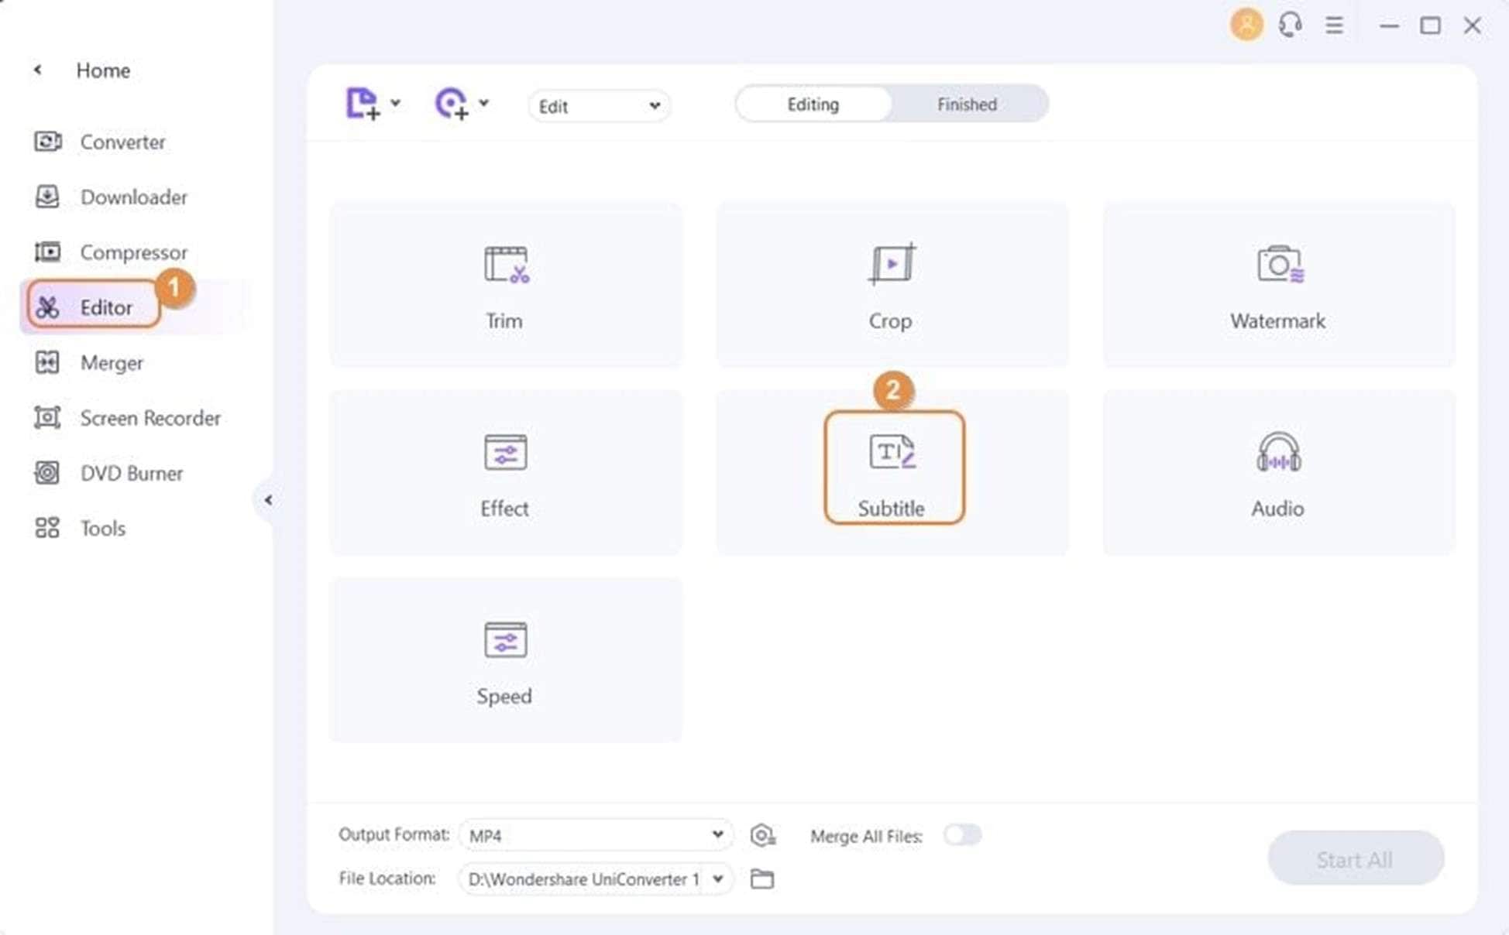The width and height of the screenshot is (1509, 935).
Task: Open the Edit dropdown
Action: click(x=599, y=106)
